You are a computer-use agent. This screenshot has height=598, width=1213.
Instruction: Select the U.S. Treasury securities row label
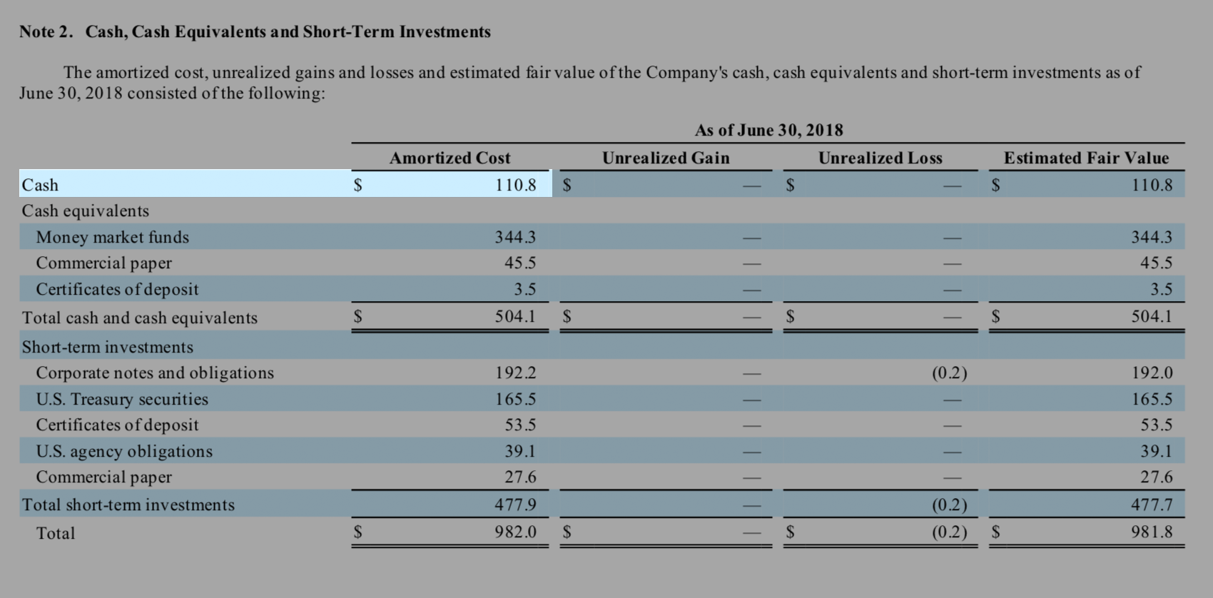click(122, 399)
